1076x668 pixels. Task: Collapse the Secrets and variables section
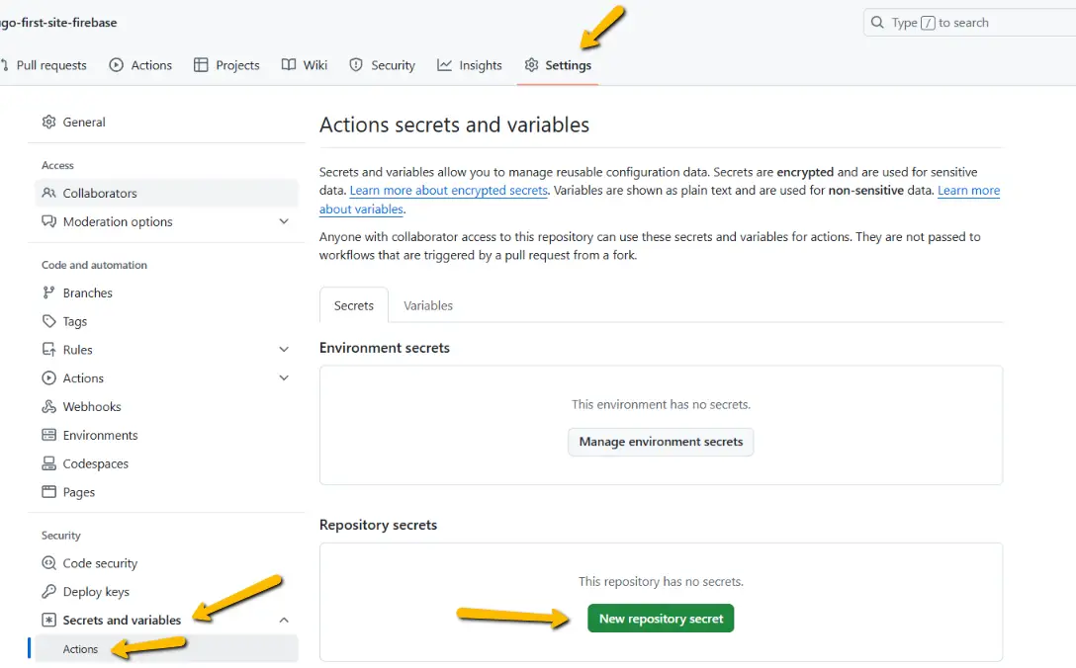[x=284, y=620]
